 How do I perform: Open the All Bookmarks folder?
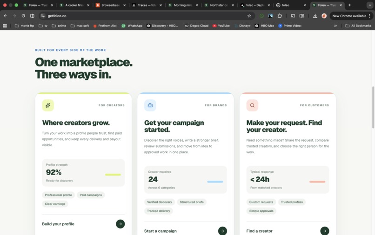click(x=358, y=26)
